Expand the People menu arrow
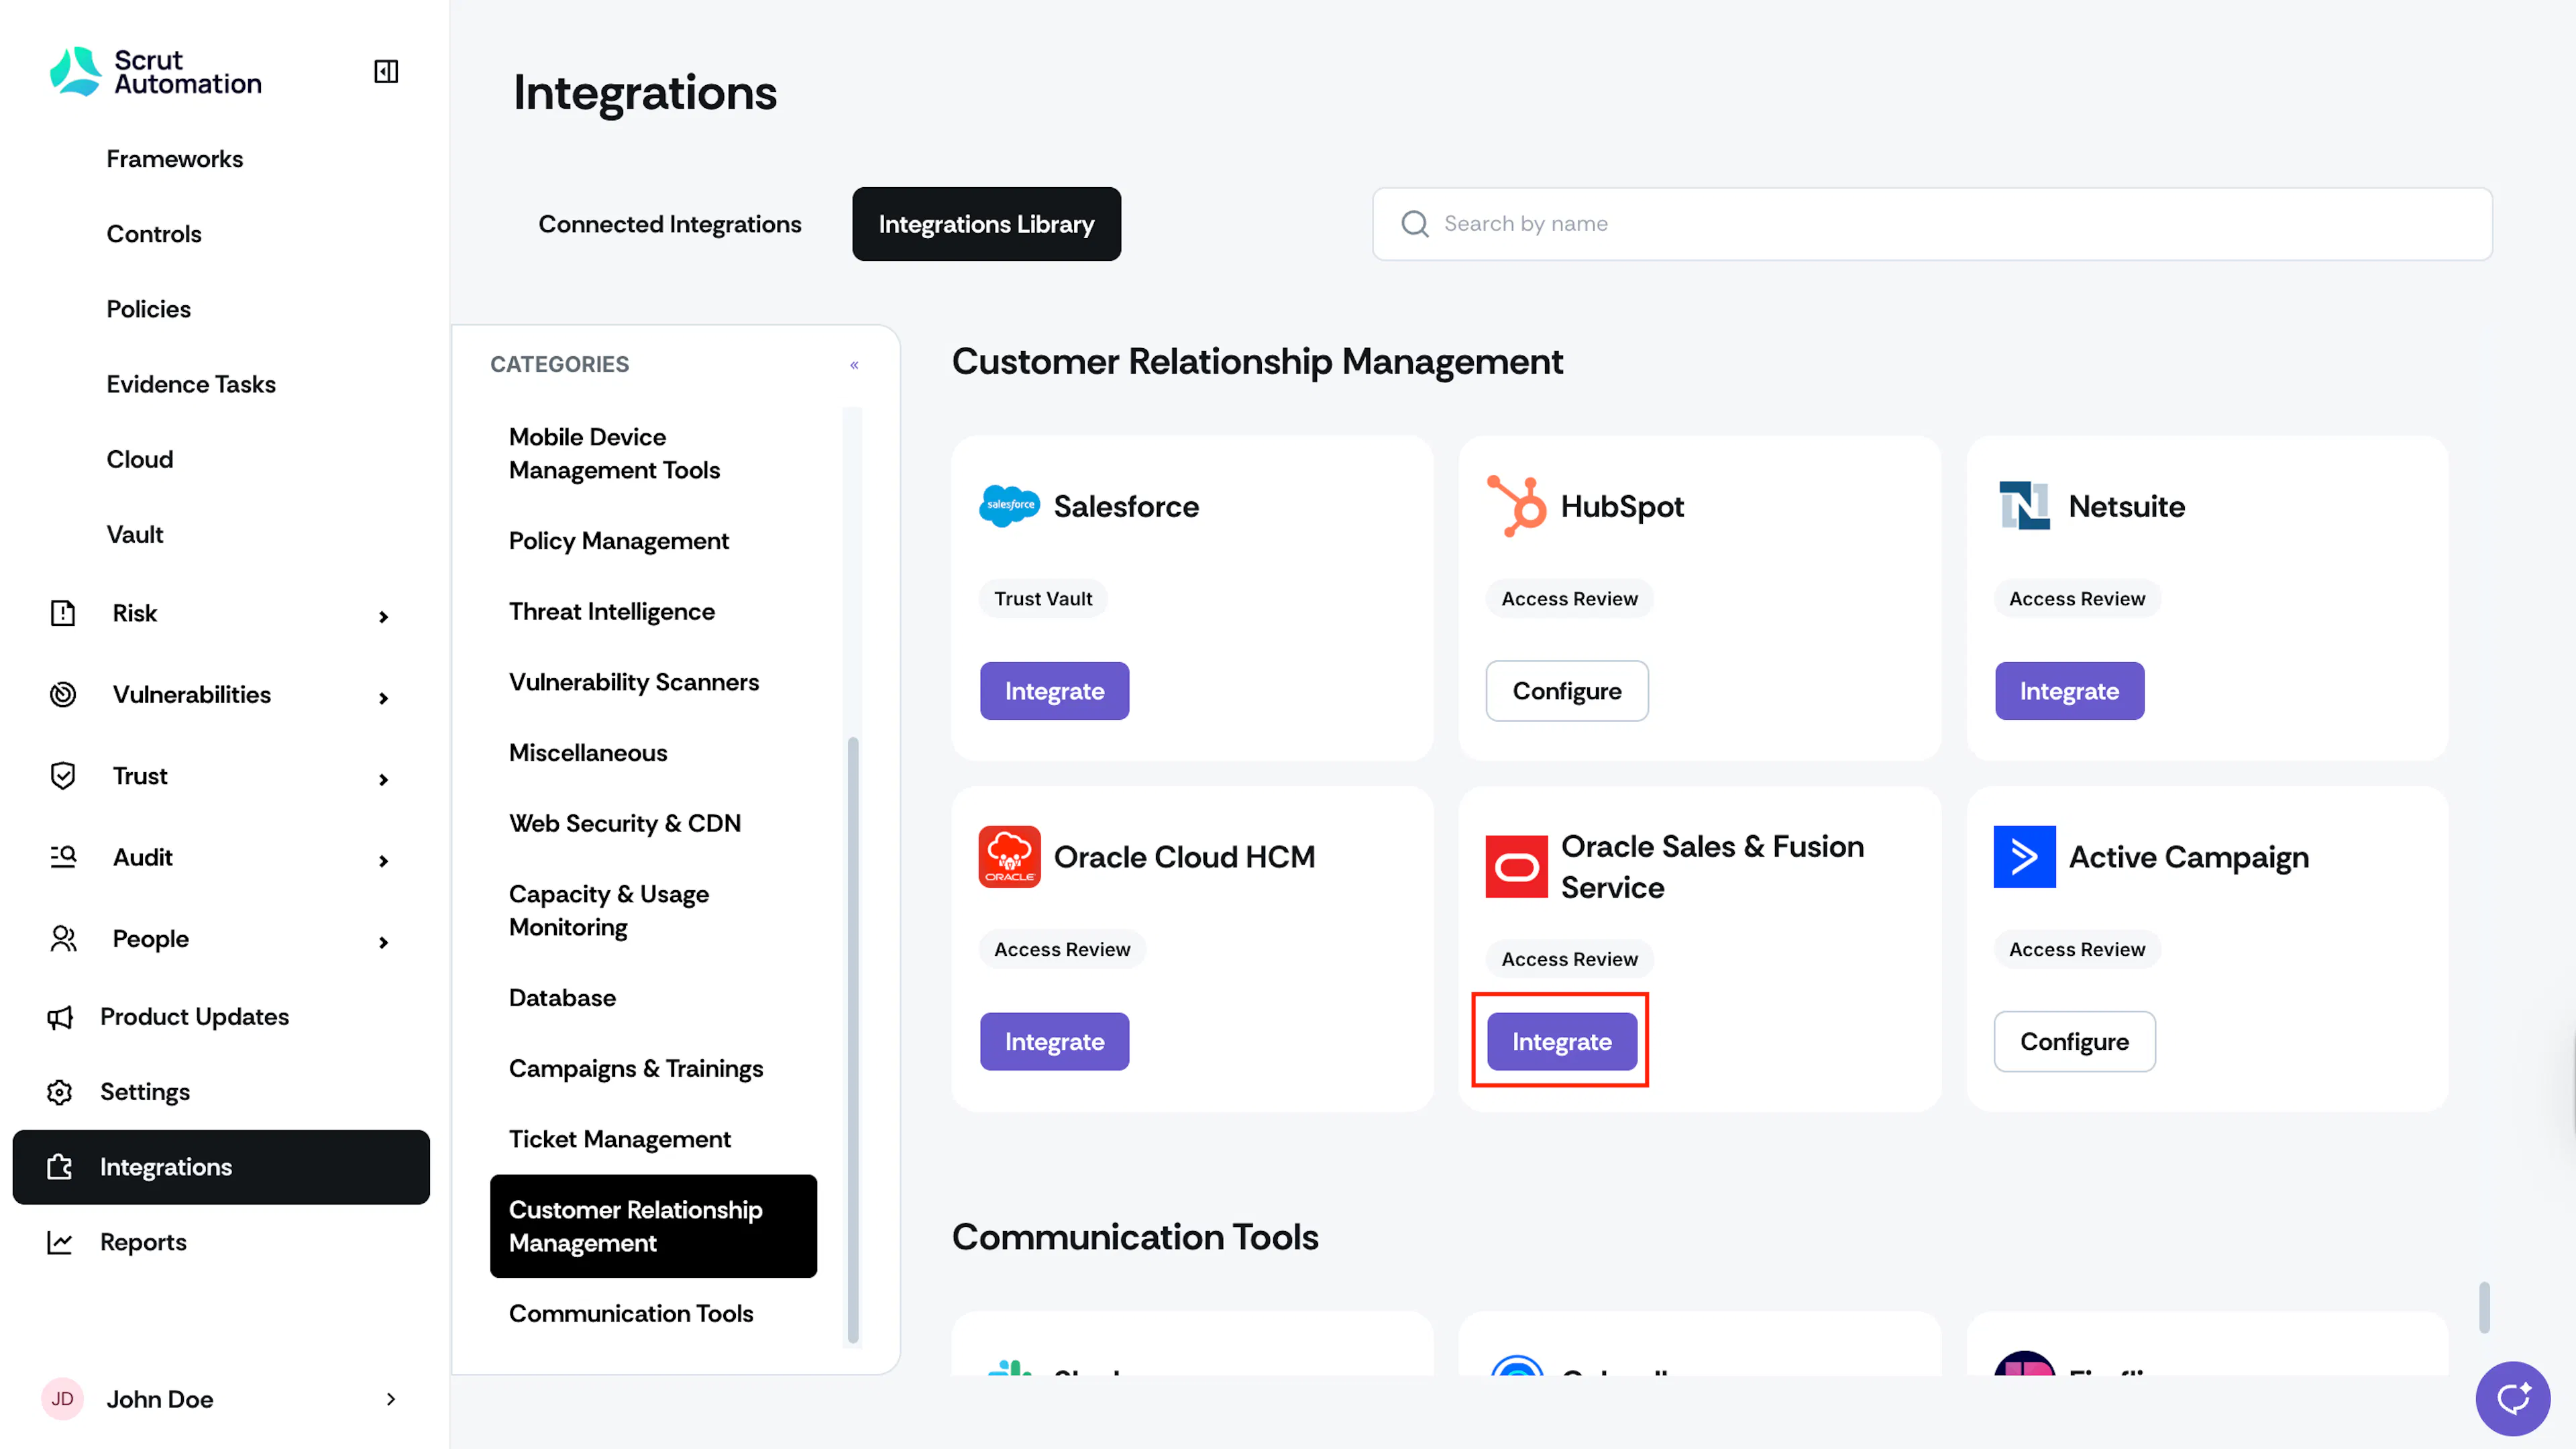Screen dimensions: 2576x1449 point(383,942)
